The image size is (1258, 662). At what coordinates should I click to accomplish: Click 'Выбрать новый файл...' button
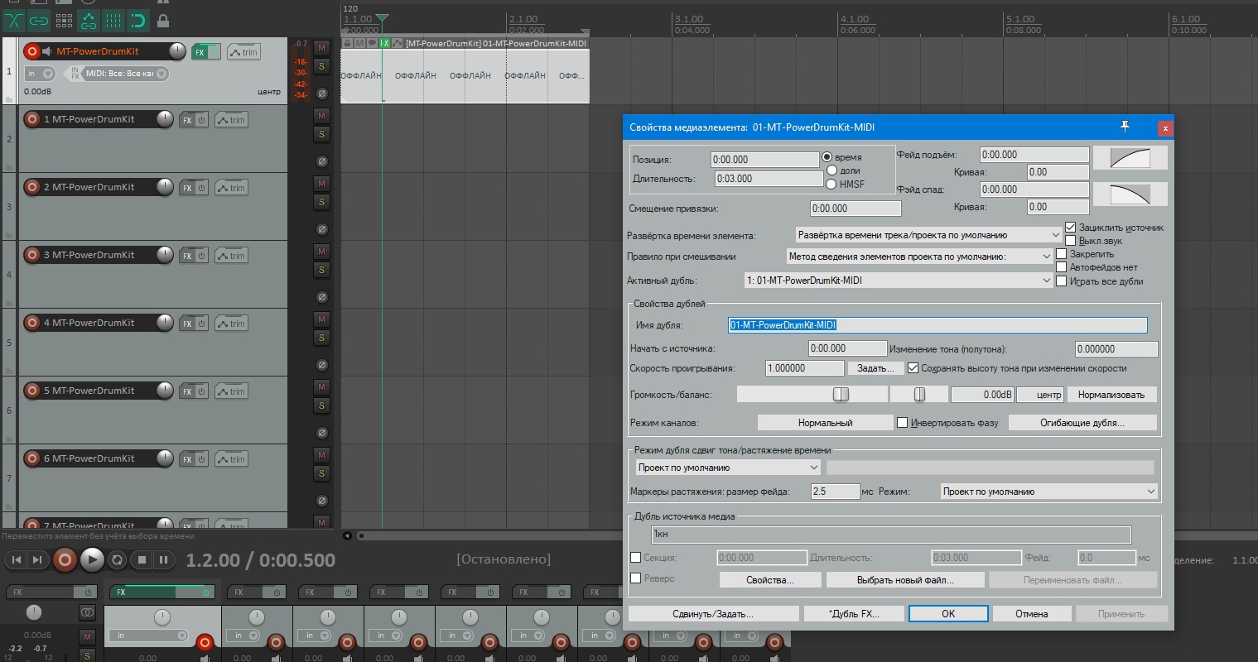point(905,580)
